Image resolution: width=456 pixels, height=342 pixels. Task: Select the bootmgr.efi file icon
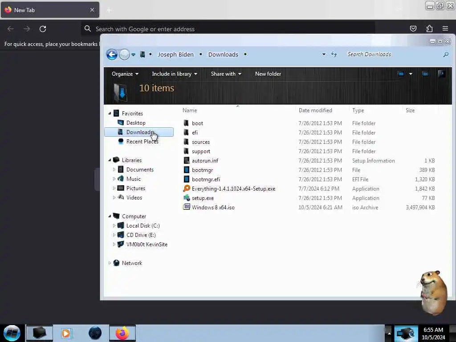coord(187,179)
